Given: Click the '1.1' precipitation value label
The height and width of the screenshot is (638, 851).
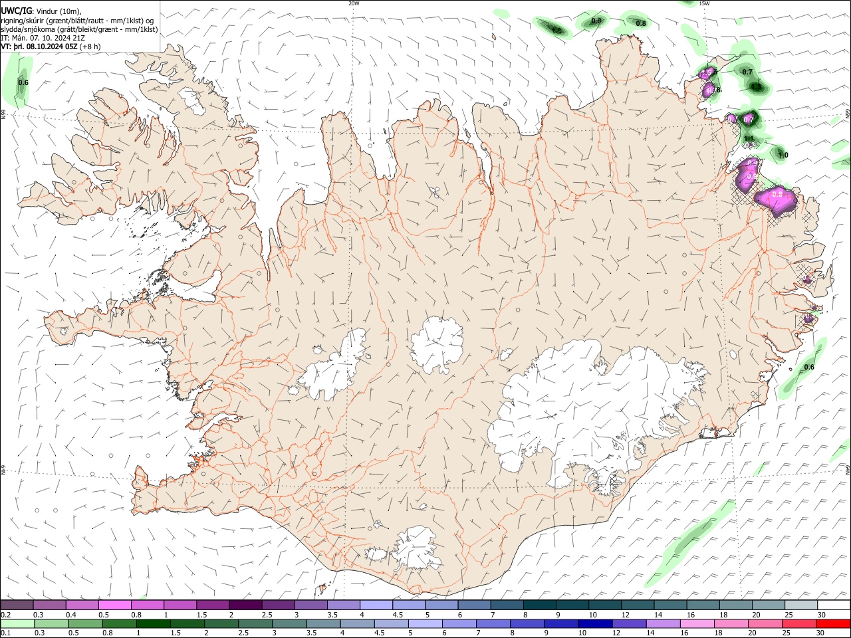Looking at the screenshot, I should point(749,138).
